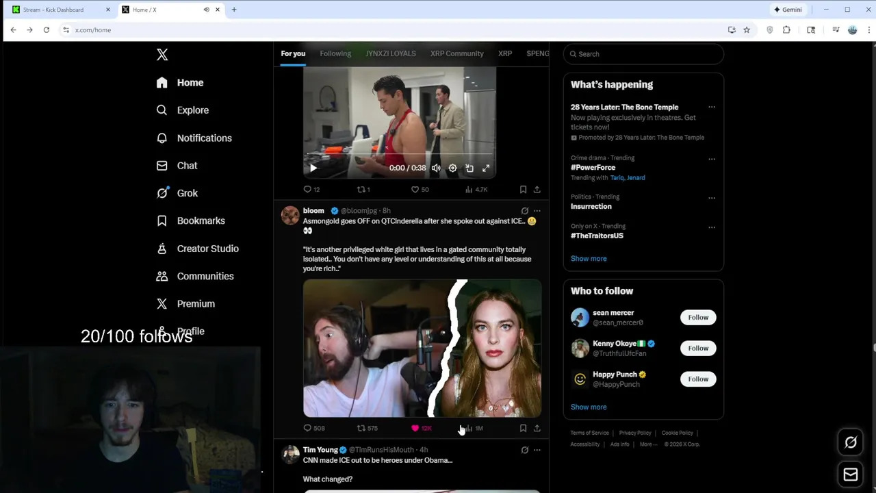The image size is (876, 493).
Task: Open more options for Insurrection trend
Action: click(x=712, y=198)
